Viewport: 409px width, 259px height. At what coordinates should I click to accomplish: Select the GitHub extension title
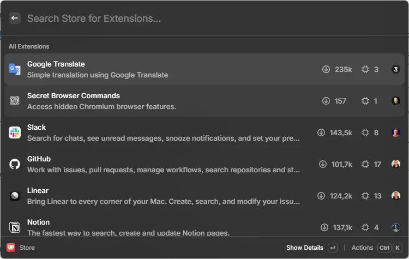[39, 159]
